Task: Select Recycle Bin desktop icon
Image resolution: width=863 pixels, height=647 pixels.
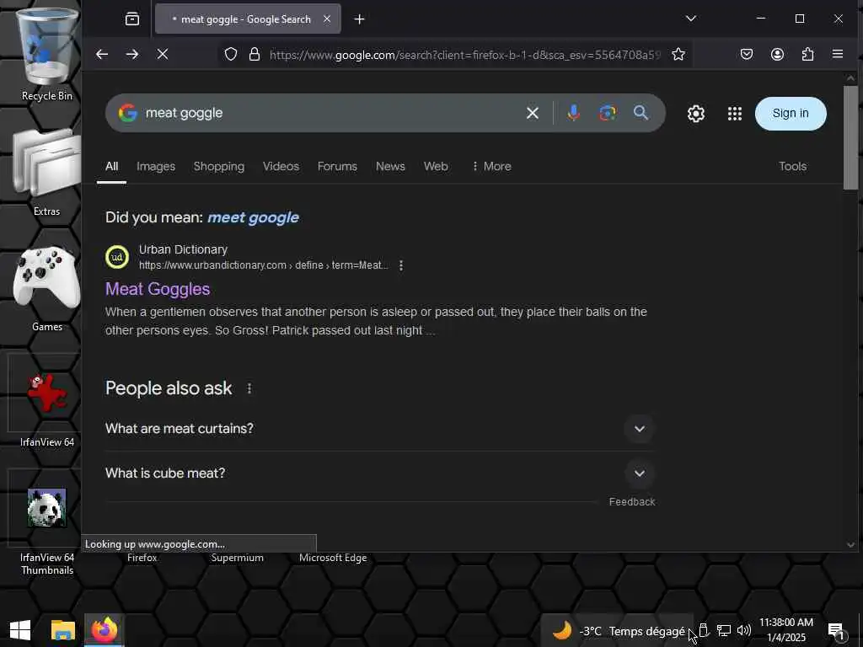Action: 47,55
